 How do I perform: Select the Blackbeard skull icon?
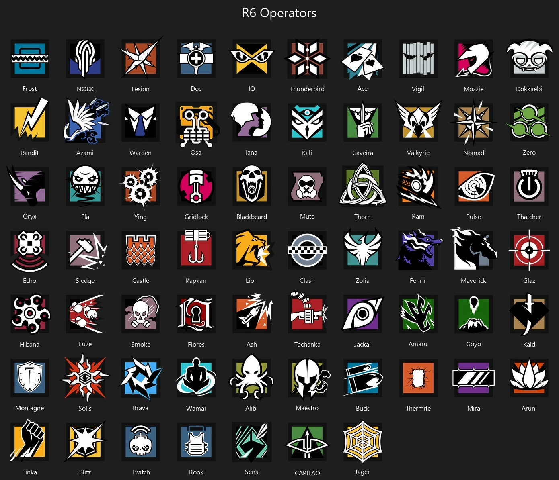pos(252,186)
